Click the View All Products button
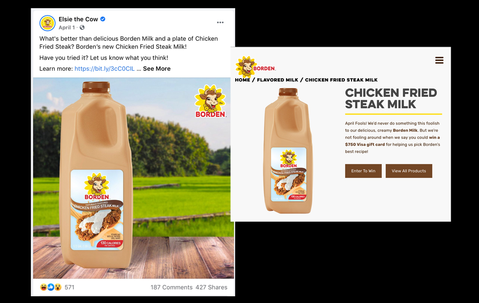This screenshot has height=303, width=479. click(x=409, y=171)
